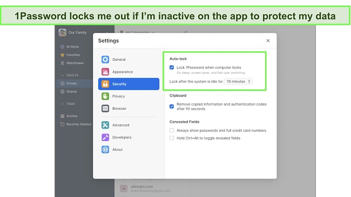Toggle Remove copied information checkbox
Image resolution: width=351 pixels, height=197 pixels.
[172, 107]
